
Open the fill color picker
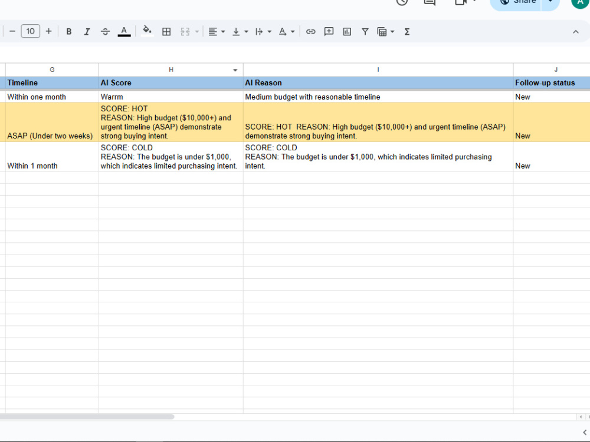tap(147, 31)
